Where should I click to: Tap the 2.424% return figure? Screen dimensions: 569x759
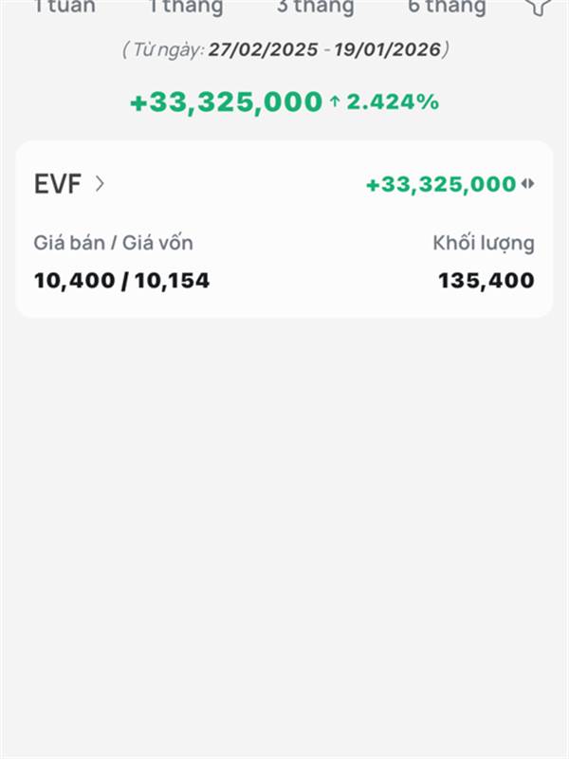(393, 102)
